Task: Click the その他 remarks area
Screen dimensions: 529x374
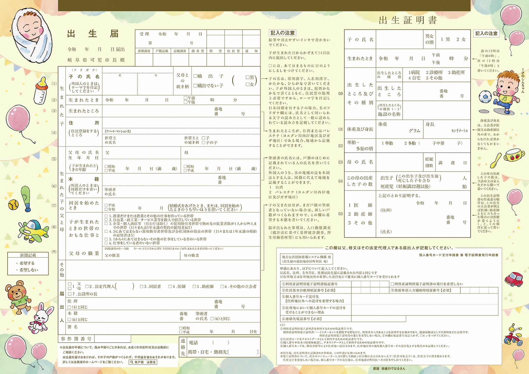Action: pos(163,270)
